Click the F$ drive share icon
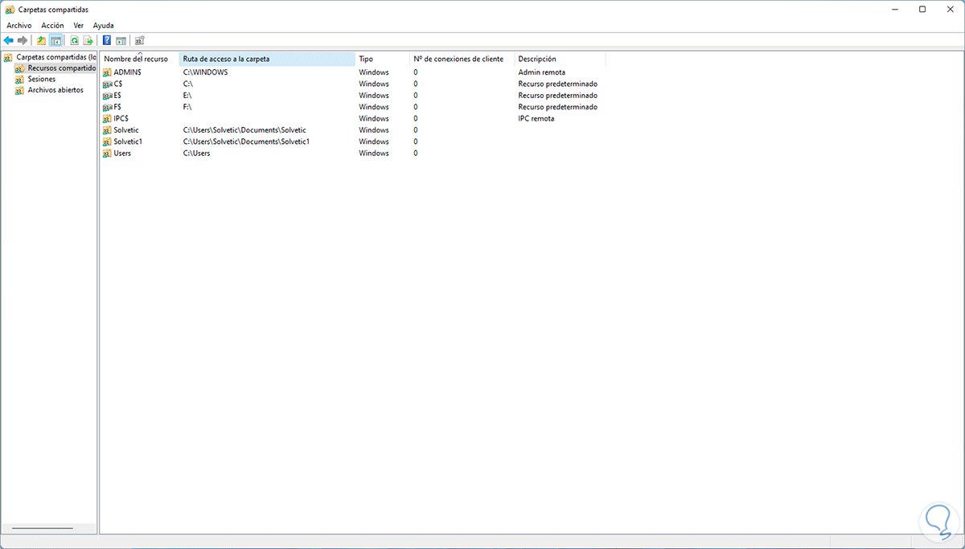The image size is (965, 549). pos(107,107)
